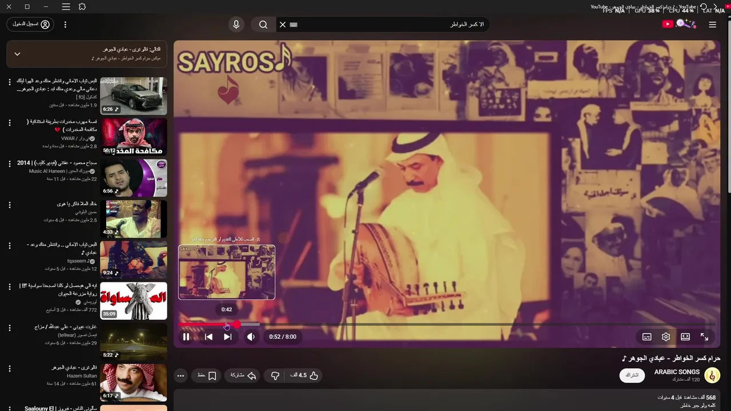Open the YouTube guide hamburger menu
Screen dimensions: 731x411
712,25
